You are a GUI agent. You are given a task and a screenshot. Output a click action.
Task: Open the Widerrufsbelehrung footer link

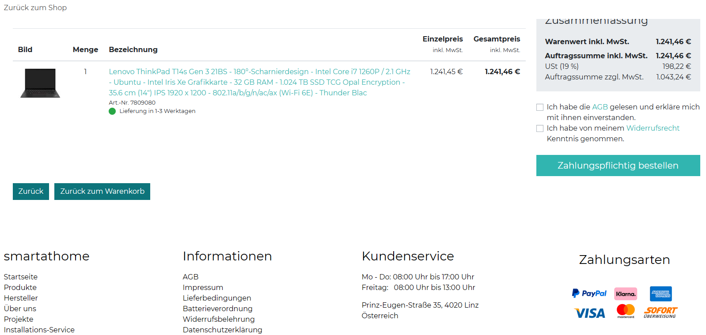coord(219,319)
